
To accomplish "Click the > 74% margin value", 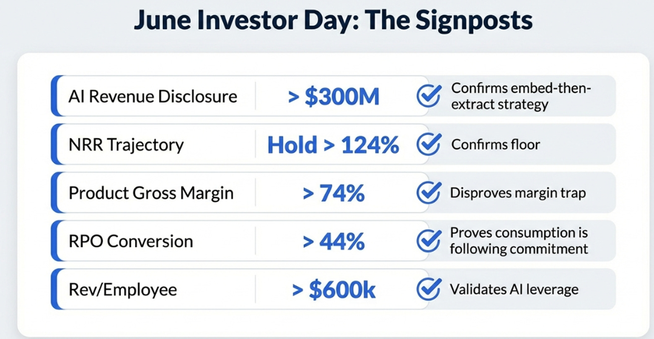I will (x=333, y=193).
